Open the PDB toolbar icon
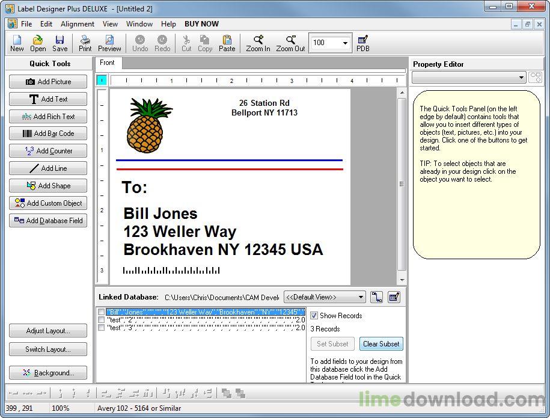 362,43
